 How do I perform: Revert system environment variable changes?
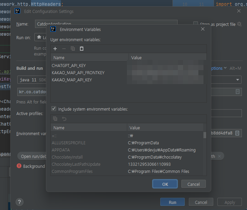tap(64, 119)
